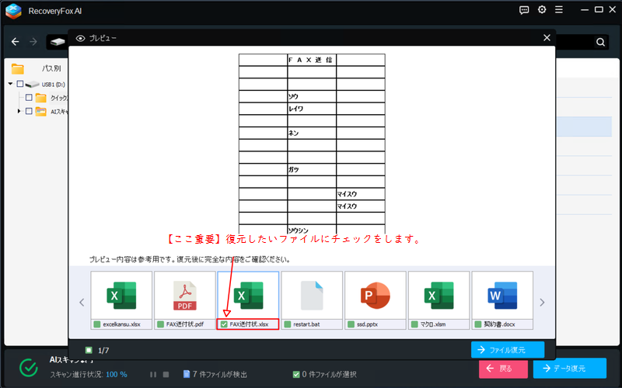Check the マクロ.xlsm file checkbox

(414, 324)
